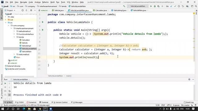The width and height of the screenshot is (198, 111).
Task: Expand the out folder
Action: click(x=6, y=20)
